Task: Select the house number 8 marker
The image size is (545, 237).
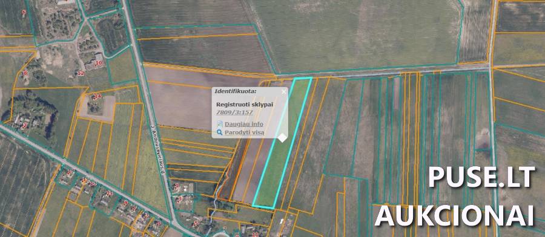Action: coord(25,73)
